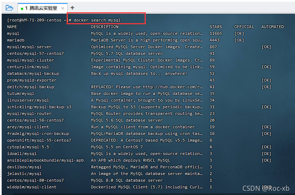Image resolution: width=295 pixels, height=195 pixels.
Task: Select the mariadb image name
Action: tap(16, 40)
